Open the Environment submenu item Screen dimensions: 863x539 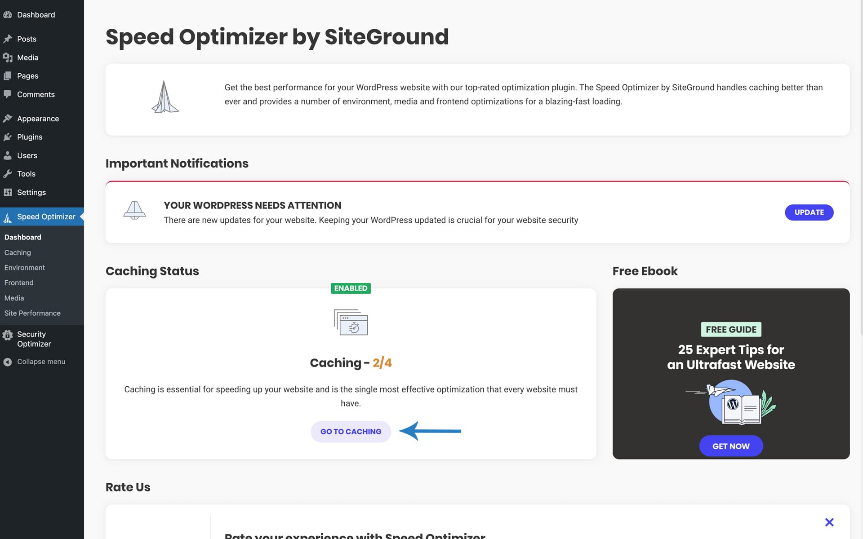coord(24,268)
